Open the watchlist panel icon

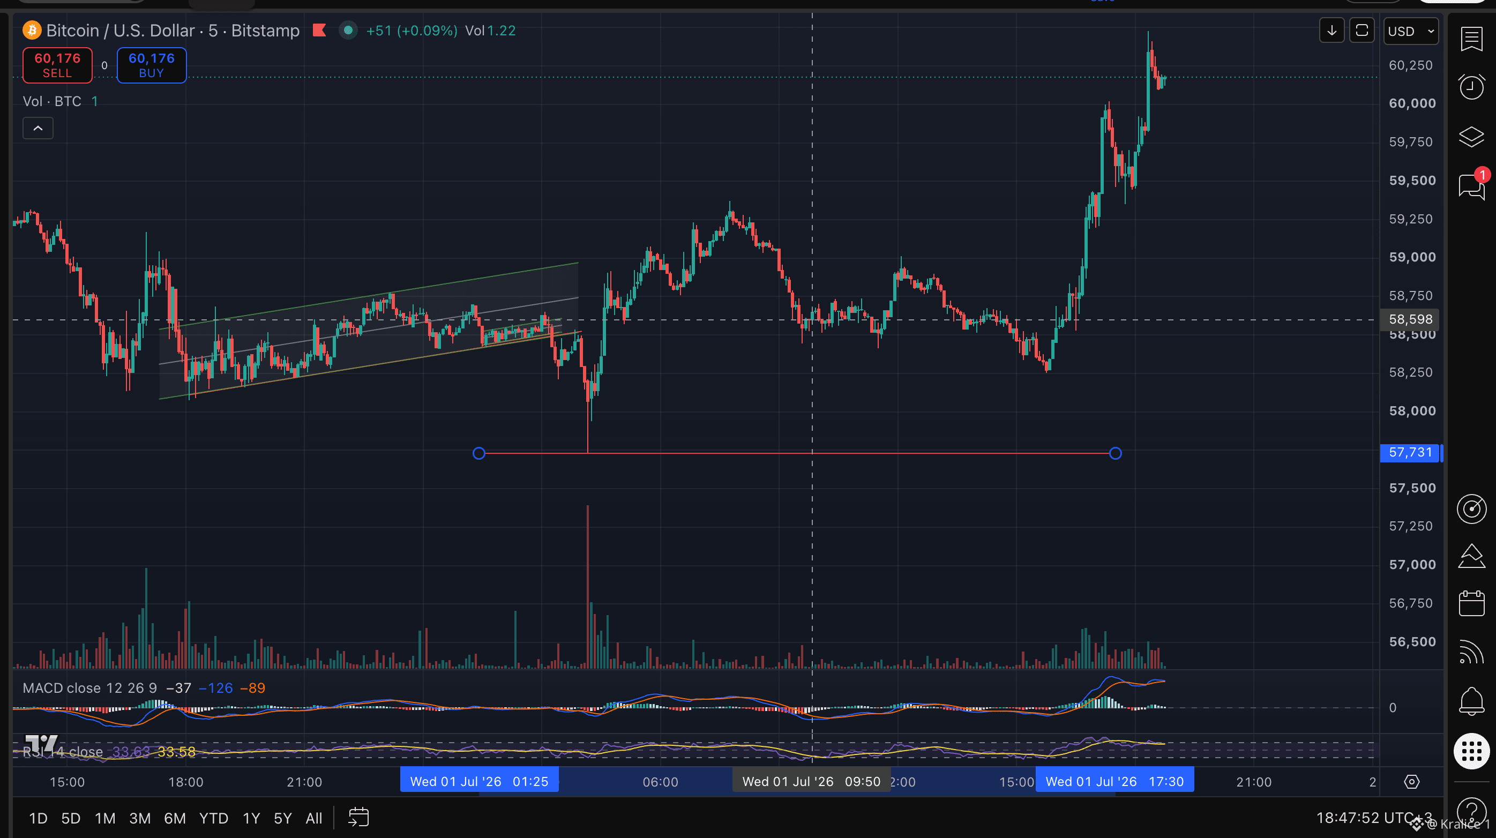[x=1471, y=40]
